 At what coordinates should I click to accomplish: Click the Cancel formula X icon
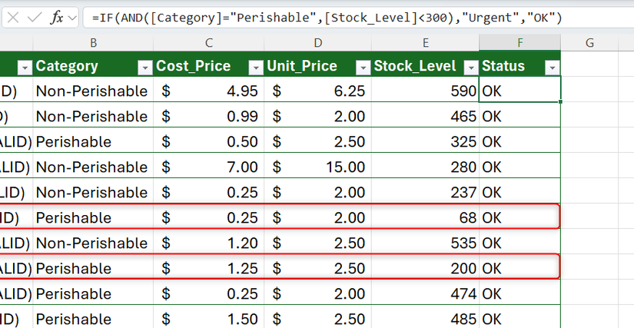14,18
